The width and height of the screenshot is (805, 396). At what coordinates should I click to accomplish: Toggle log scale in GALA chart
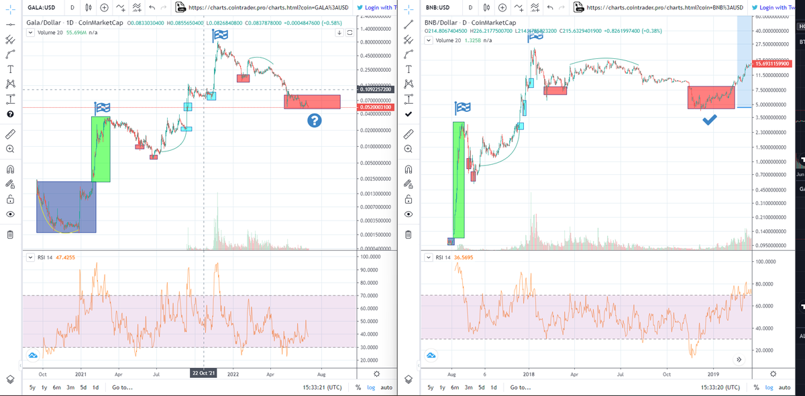pos(371,387)
